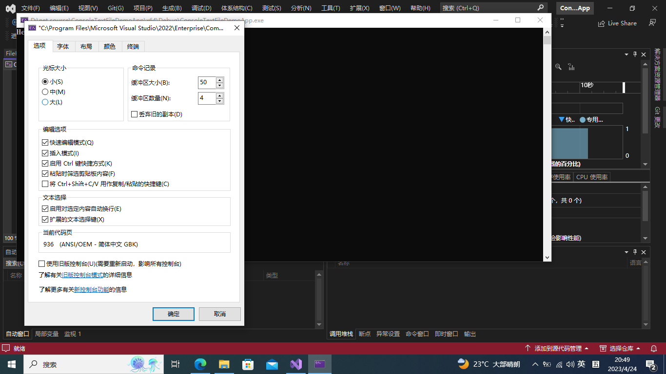Open the add to source control (添加到源代码管理) dropdown
Viewport: 666px width, 374px height.
coord(557,348)
